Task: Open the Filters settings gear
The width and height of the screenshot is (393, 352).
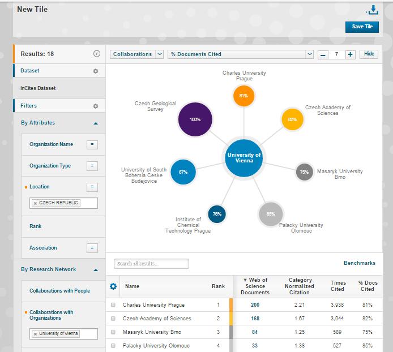Action: click(x=96, y=106)
